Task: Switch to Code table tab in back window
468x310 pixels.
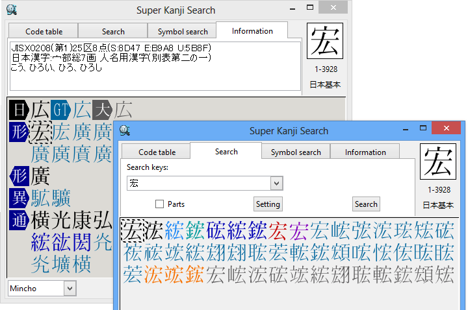Action: tap(43, 31)
